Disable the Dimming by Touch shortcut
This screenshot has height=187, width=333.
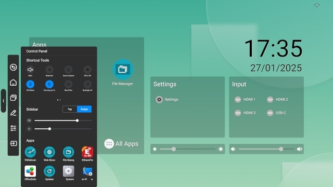49,84
